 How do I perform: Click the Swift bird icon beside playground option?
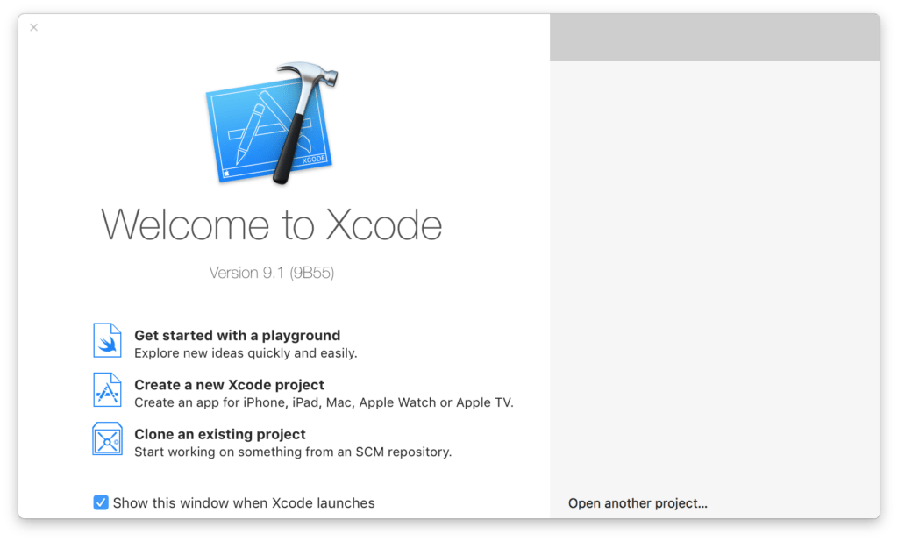(x=106, y=340)
